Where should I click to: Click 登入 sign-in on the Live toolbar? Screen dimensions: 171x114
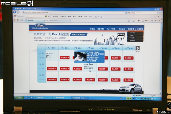click(159, 17)
